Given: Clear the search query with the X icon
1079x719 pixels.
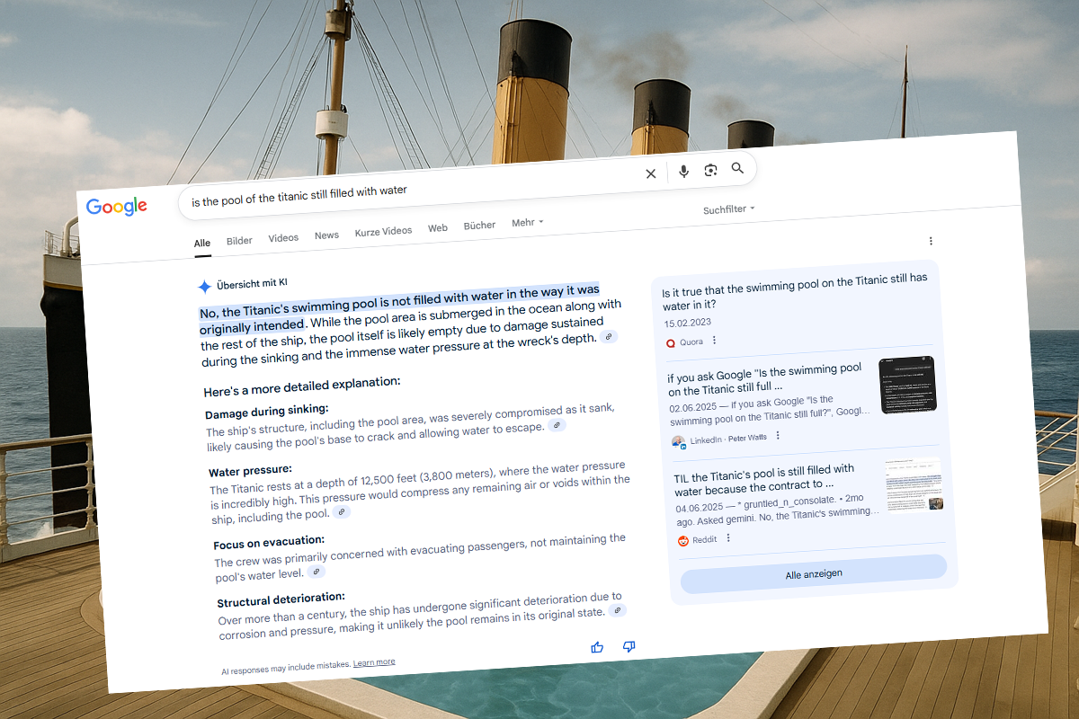Looking at the screenshot, I should click(651, 173).
